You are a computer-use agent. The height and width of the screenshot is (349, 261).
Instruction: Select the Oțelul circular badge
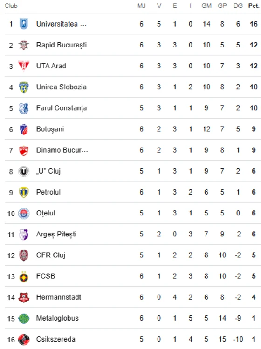pyautogui.click(x=24, y=213)
